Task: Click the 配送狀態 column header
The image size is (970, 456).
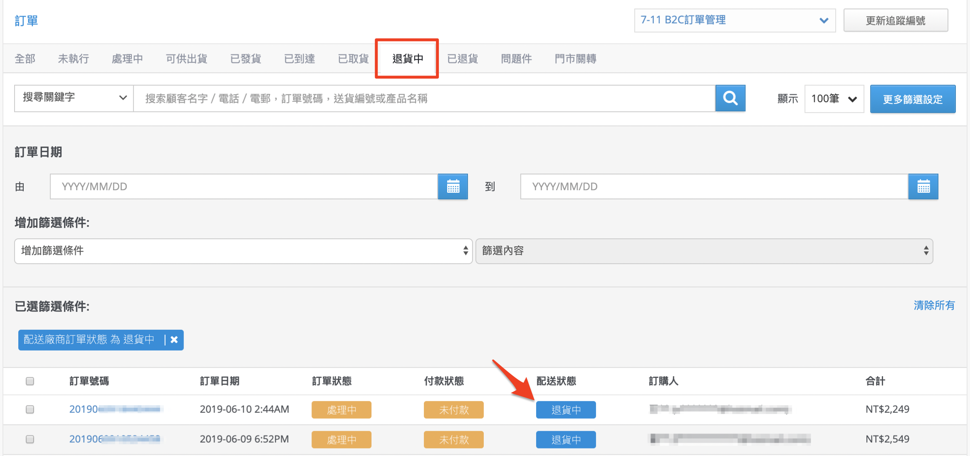Action: pos(556,381)
